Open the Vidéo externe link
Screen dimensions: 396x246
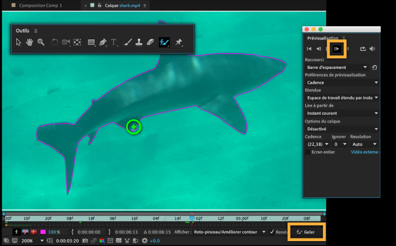click(364, 152)
